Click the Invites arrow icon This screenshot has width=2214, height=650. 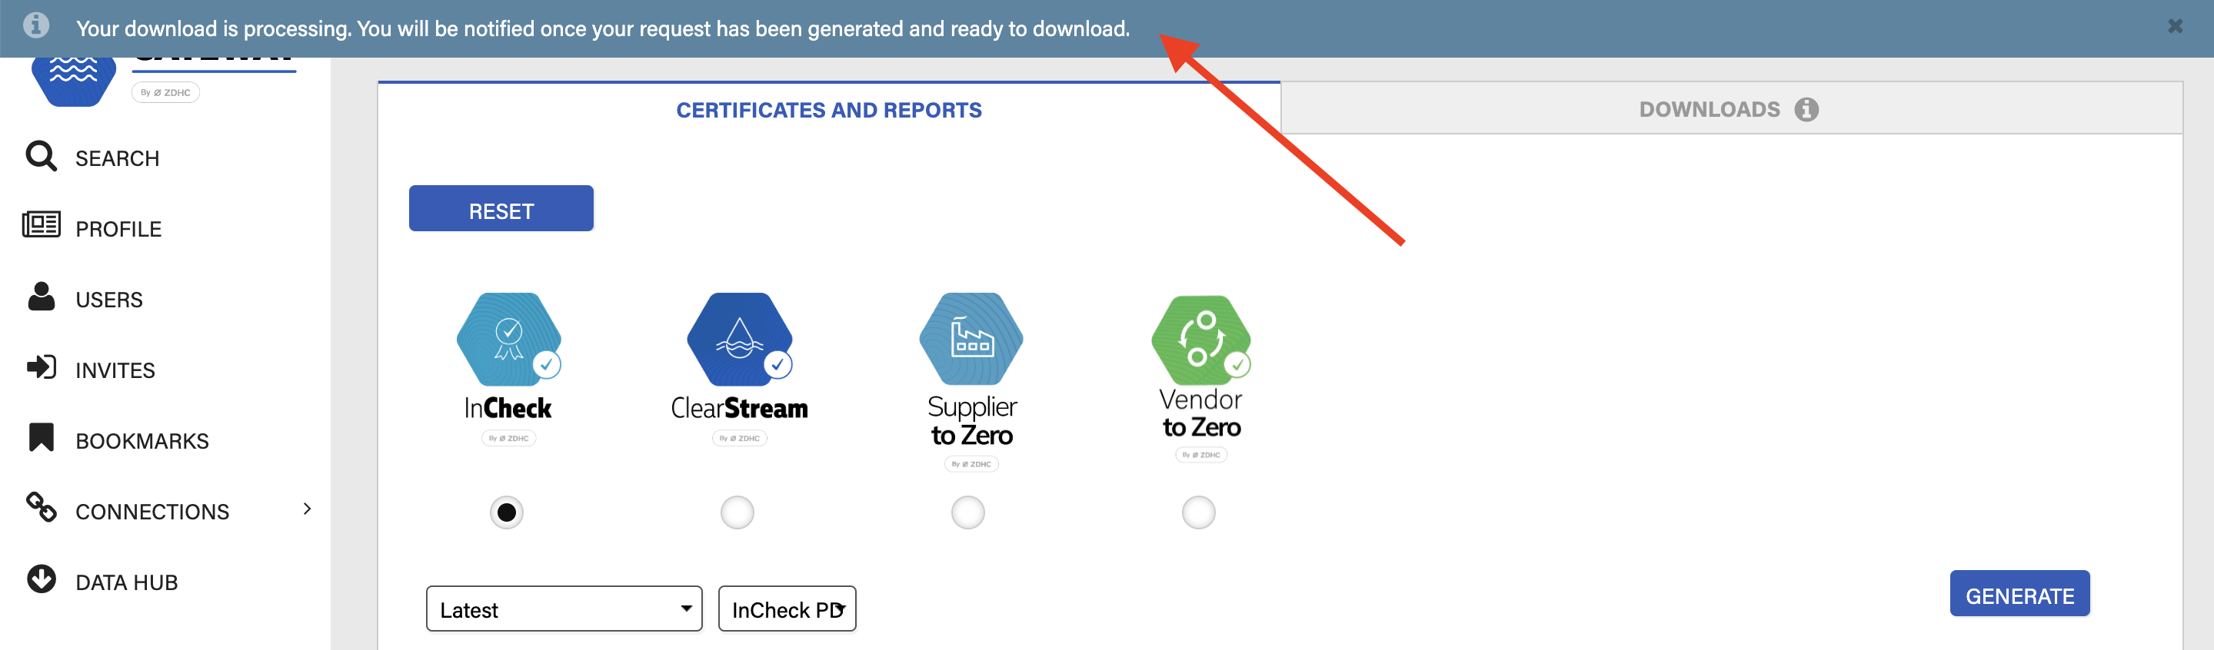[x=41, y=367]
